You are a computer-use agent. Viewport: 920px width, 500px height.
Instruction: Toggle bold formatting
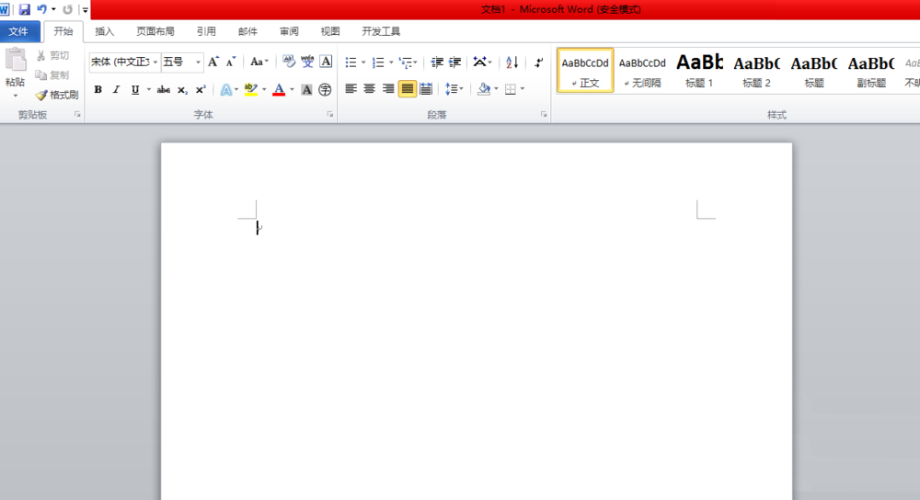coord(98,90)
